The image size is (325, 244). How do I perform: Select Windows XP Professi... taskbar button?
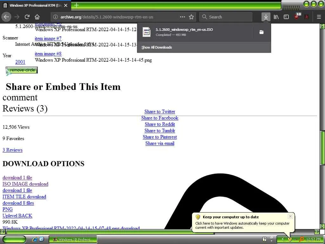coord(73,240)
